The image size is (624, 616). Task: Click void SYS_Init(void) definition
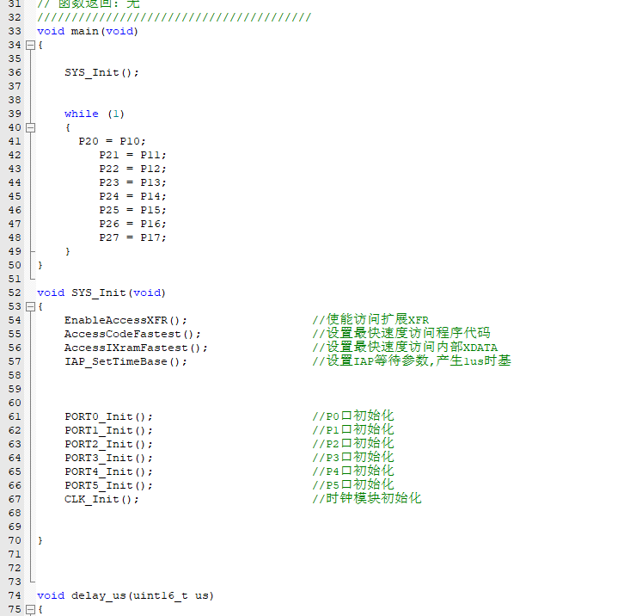click(101, 293)
